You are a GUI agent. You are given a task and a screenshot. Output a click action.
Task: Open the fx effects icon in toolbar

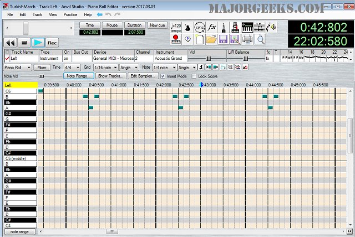(211, 28)
